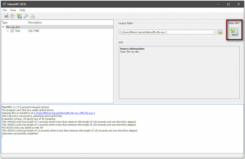Open the Help menu

22,10
